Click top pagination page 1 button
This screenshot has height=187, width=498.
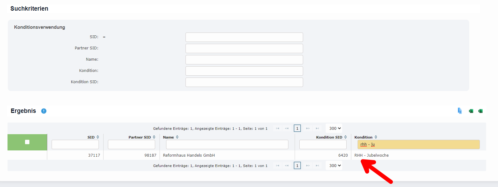297,129
